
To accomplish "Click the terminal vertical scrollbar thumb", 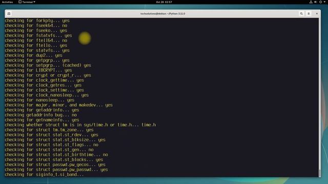I will (320, 173).
